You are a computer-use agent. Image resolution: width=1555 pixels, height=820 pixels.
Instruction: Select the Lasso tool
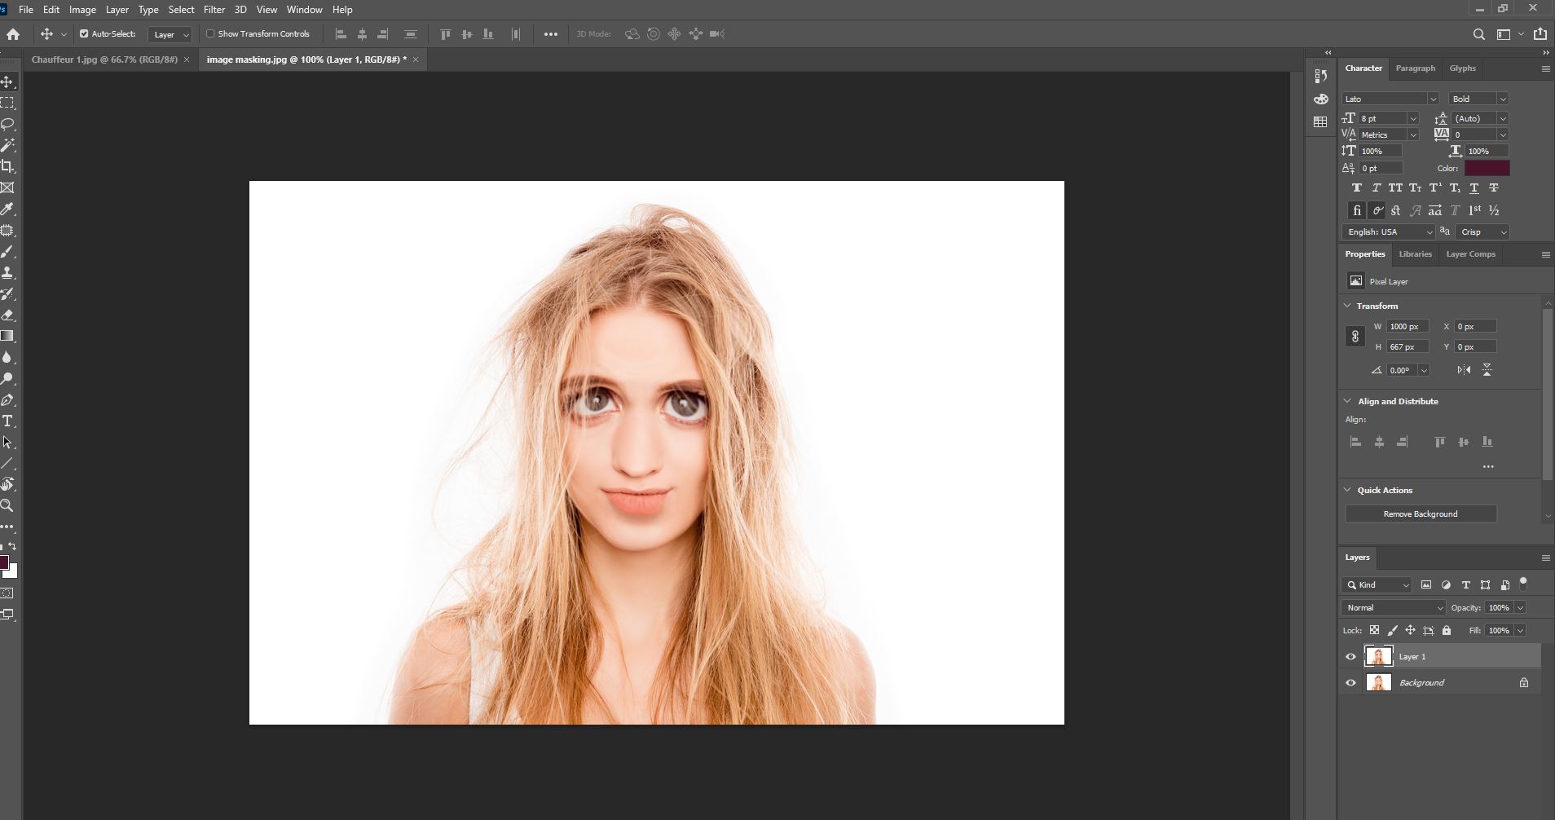pyautogui.click(x=7, y=124)
